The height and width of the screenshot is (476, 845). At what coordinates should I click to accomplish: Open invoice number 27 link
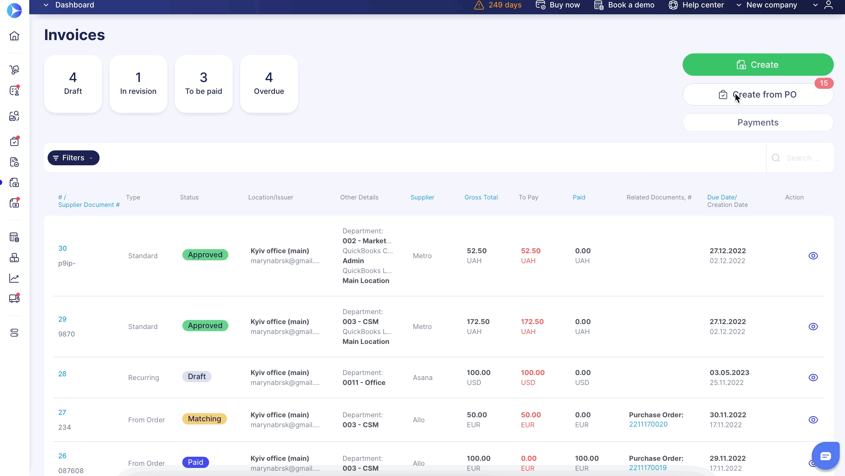[x=62, y=412]
